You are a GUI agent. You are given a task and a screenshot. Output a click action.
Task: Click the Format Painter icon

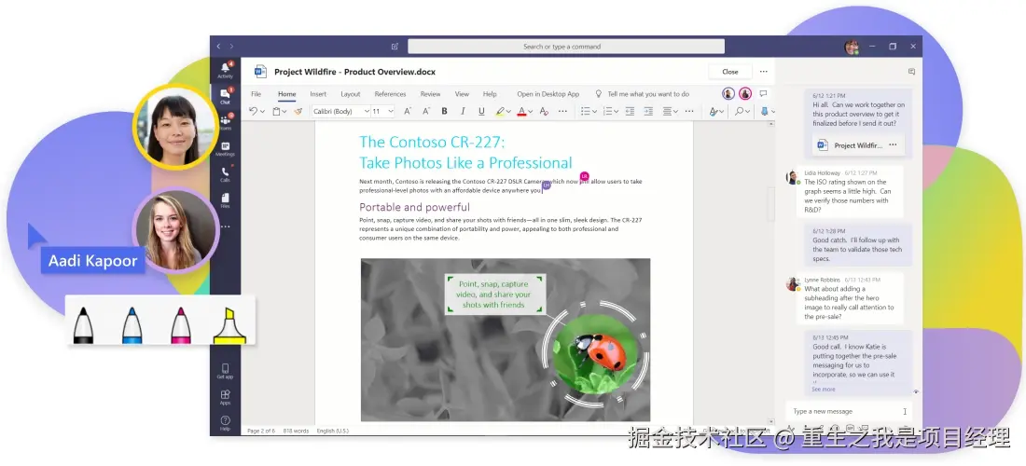[x=298, y=111]
